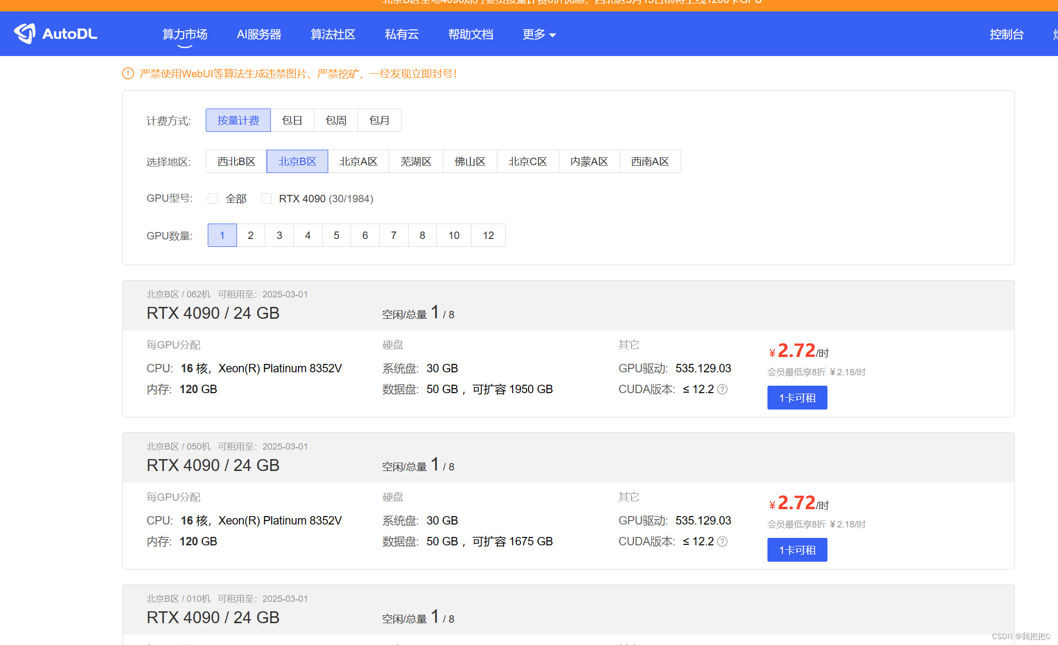Expand the 更多 dropdown menu
Screen dimensions: 1058x645
[x=539, y=34]
